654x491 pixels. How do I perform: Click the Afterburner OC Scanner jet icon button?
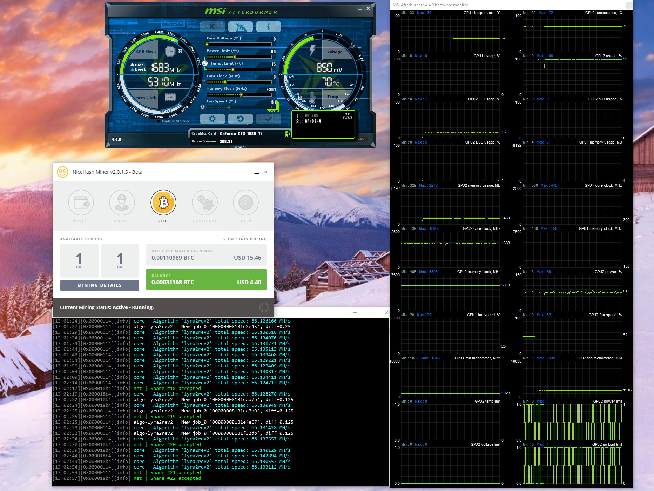click(240, 26)
